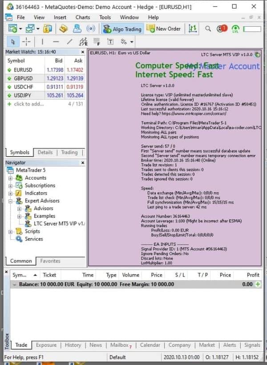Select the USDCHF row in Market Watch
Image resolution: width=267 pixels, height=365 pixels.
point(45,87)
